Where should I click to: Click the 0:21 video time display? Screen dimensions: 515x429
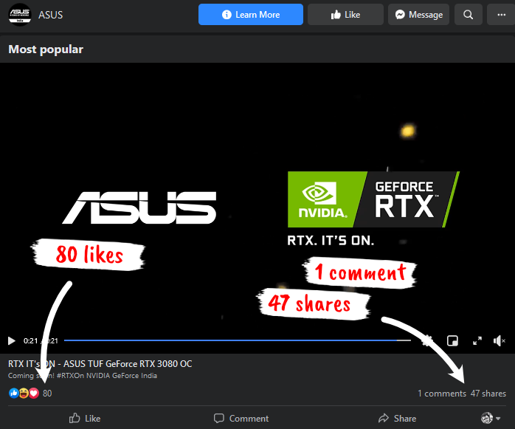coord(41,341)
